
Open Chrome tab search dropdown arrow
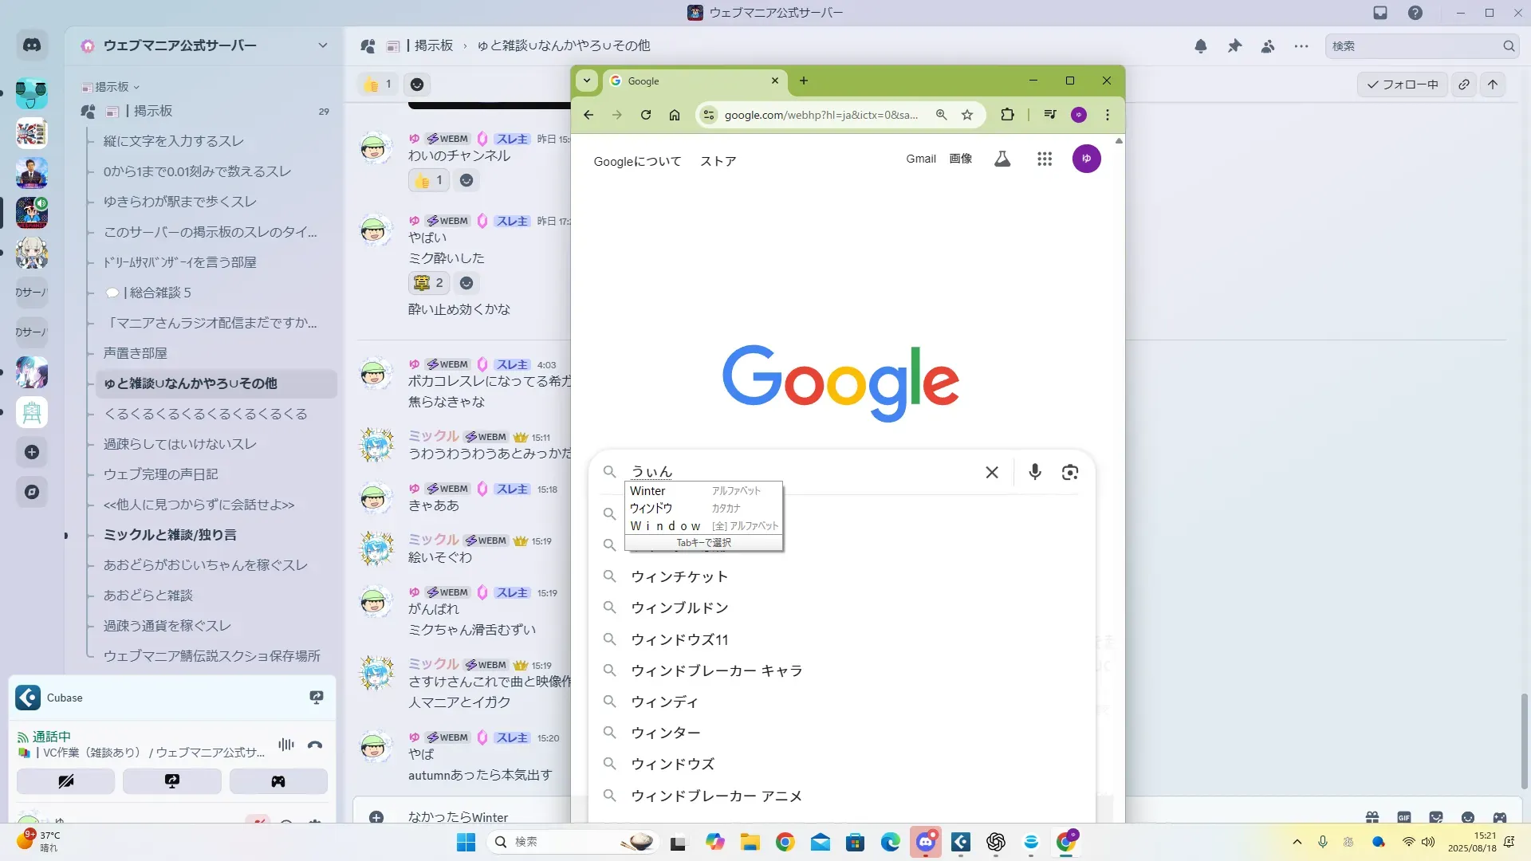(x=587, y=81)
